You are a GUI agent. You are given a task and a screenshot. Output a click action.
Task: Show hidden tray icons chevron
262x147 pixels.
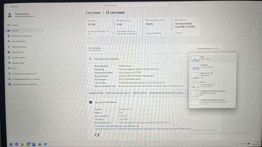pos(232,144)
